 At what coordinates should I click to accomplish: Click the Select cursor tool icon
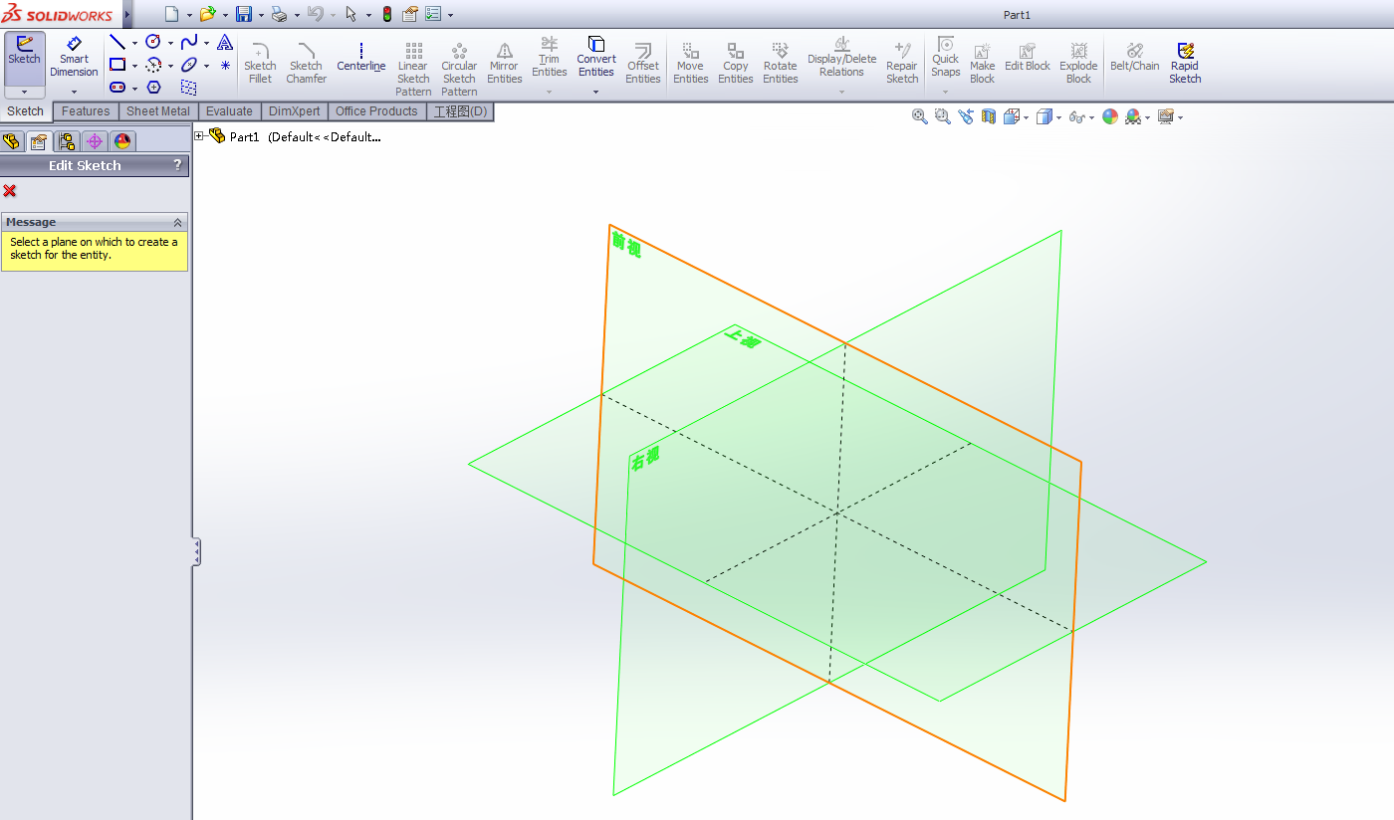350,14
